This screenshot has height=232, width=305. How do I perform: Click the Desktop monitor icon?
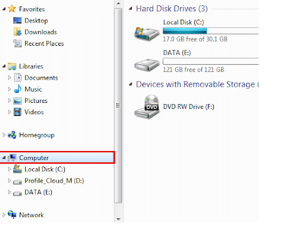coord(17,20)
